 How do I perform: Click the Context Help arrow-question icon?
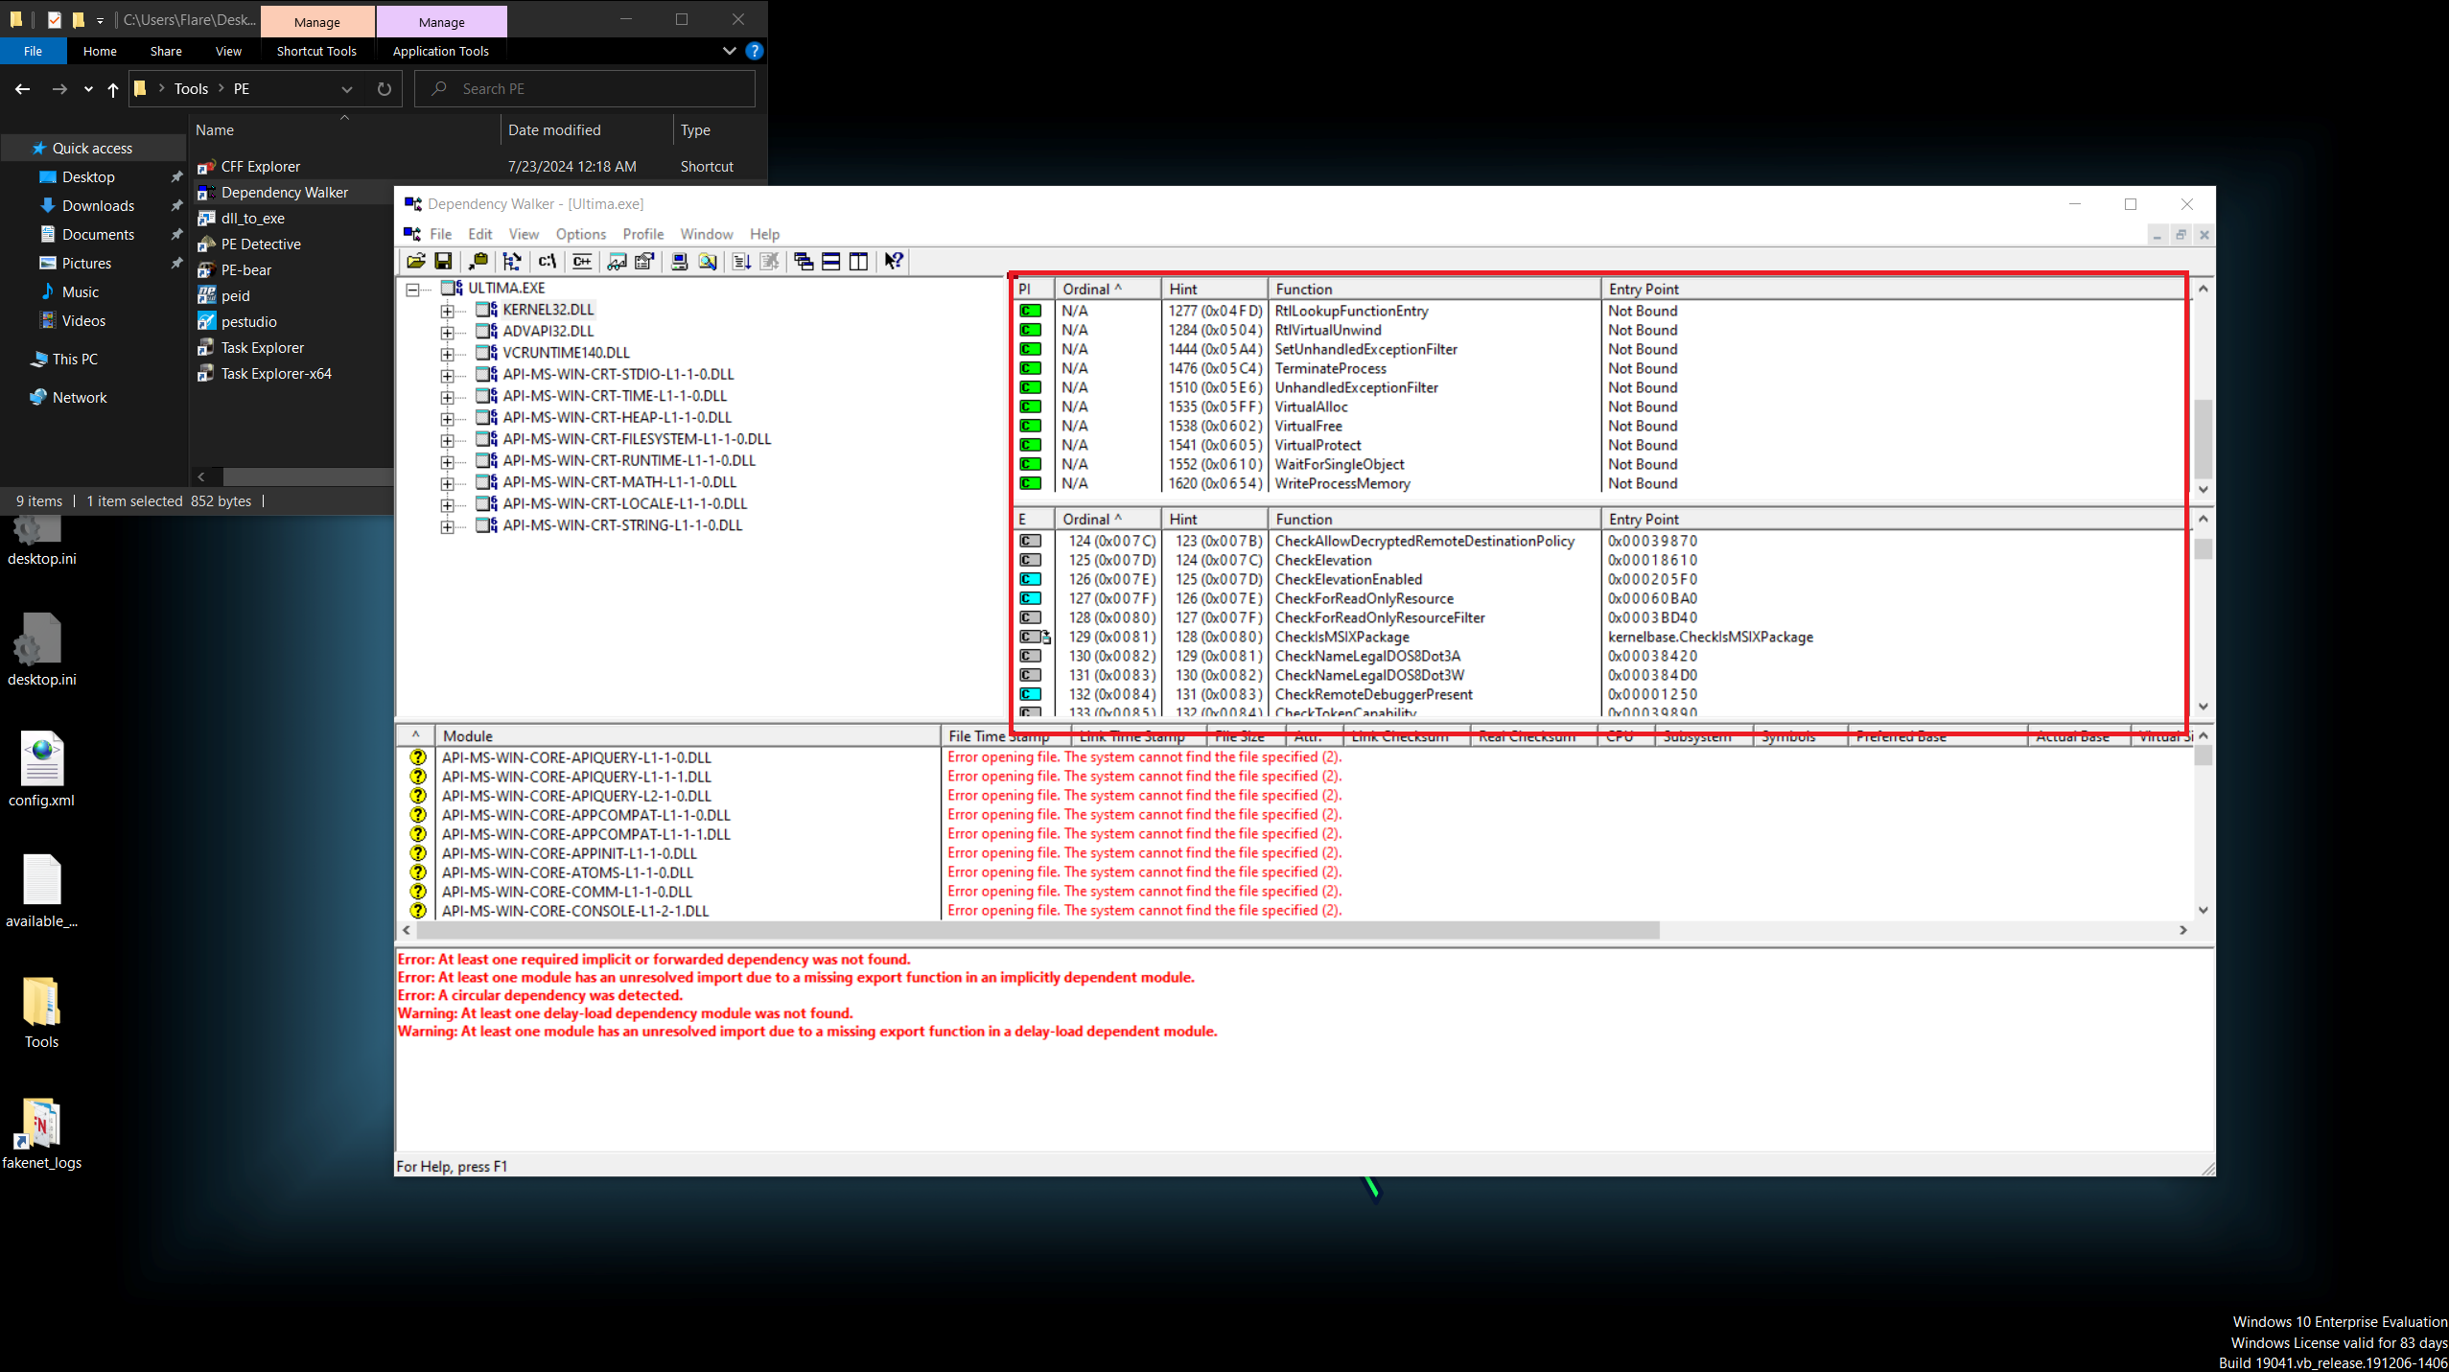click(894, 261)
